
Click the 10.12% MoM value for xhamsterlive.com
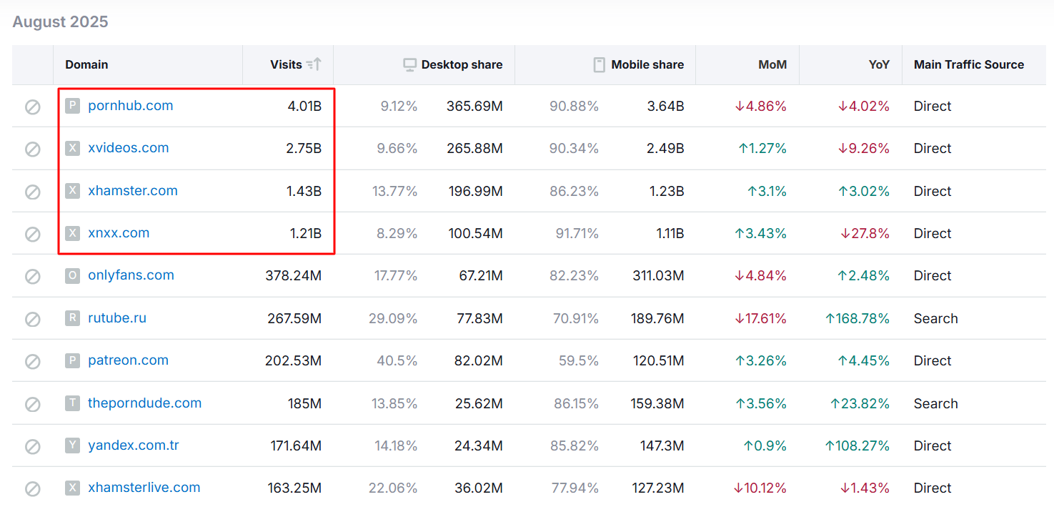tap(760, 488)
